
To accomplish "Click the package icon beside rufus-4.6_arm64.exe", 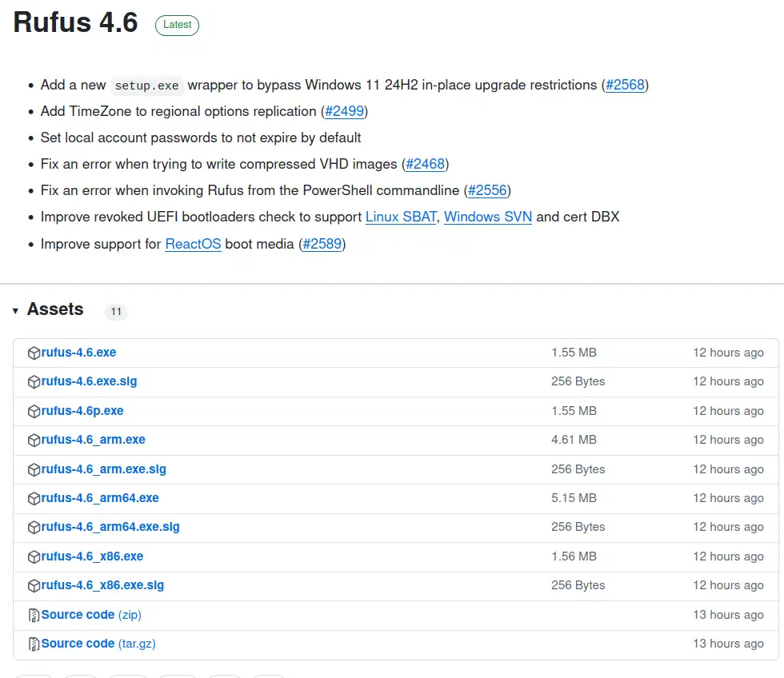I will 34,499.
